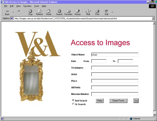Submit search with Go button
Viewport: 157px width, 121px height.
tap(136, 101)
